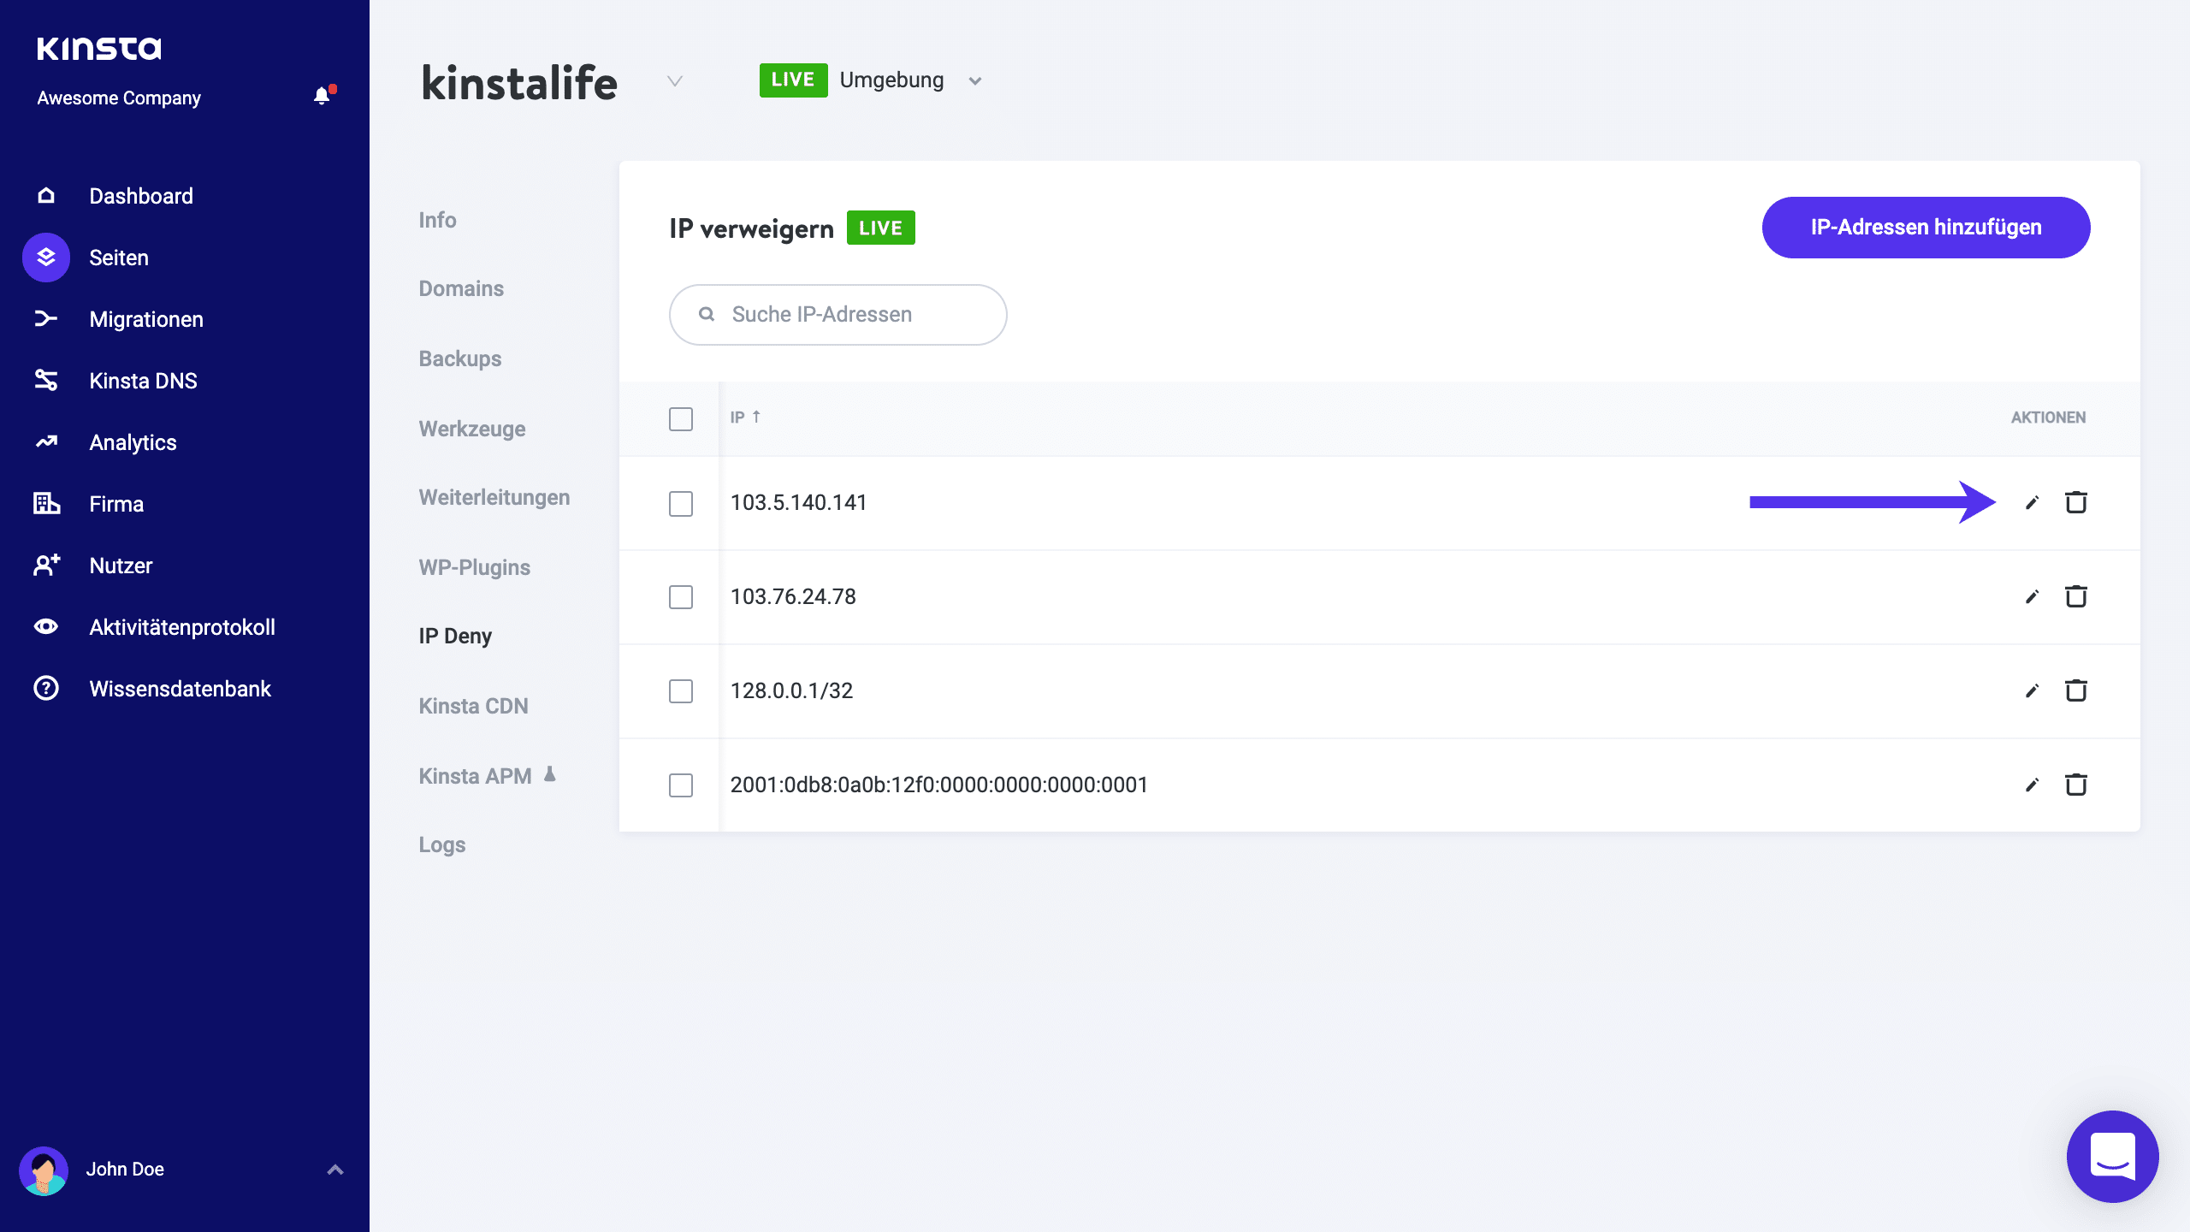Click the notification bell icon
Image resolution: width=2190 pixels, height=1232 pixels.
[322, 97]
